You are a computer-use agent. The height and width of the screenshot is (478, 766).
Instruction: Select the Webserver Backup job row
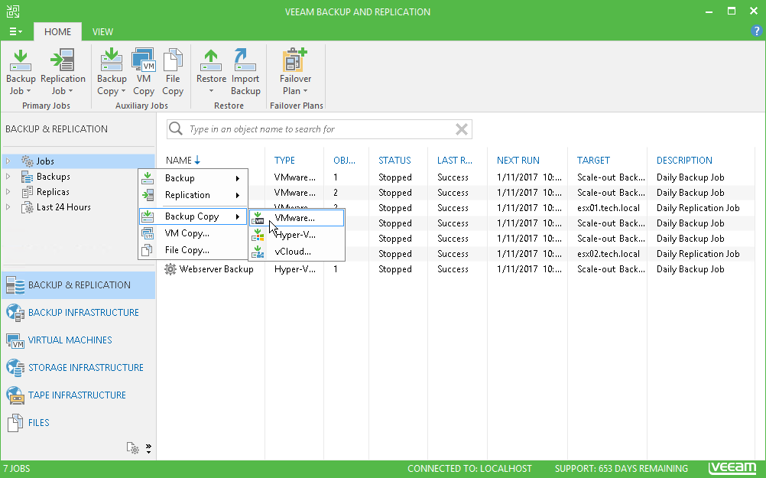coord(454,269)
